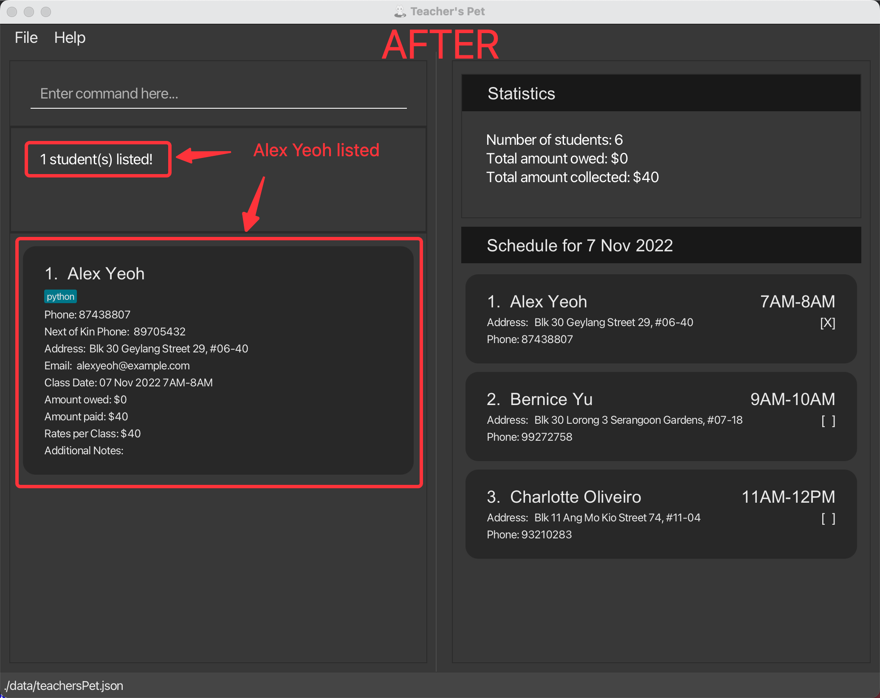Click the window close button

point(12,12)
